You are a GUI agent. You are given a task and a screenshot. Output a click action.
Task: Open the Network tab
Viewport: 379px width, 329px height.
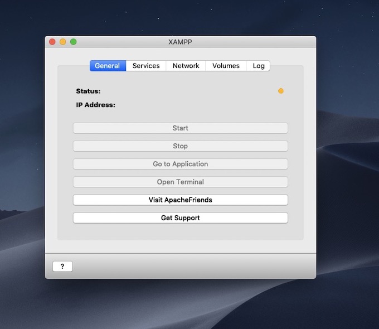186,66
